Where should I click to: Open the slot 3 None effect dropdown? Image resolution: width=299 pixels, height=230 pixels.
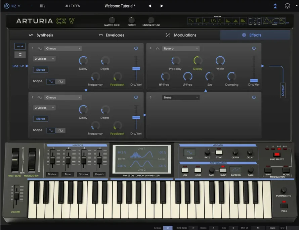[x=181, y=98]
